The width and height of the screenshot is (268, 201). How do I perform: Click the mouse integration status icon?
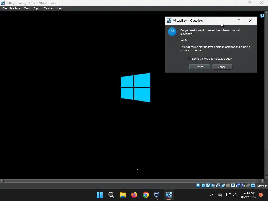(248, 186)
